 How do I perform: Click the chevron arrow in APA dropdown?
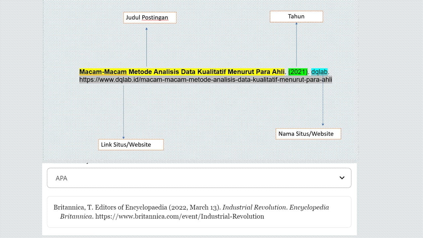(342, 178)
